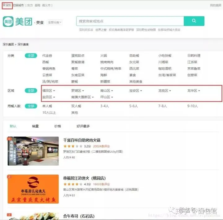Viewport: 223px width, 220px height.
Task: Filter by 海鲜 category
Action: click(103, 75)
